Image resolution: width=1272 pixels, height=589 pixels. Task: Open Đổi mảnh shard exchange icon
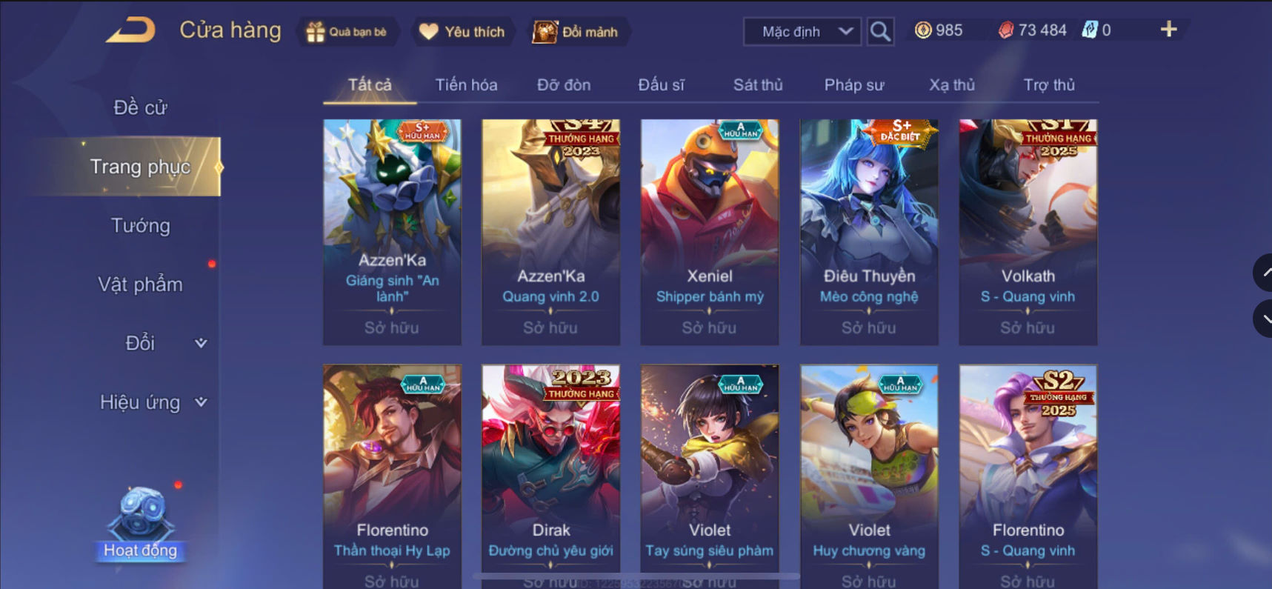(x=545, y=32)
